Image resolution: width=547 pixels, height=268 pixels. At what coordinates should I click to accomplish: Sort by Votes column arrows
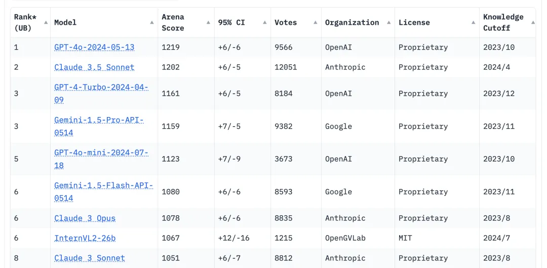click(x=315, y=23)
